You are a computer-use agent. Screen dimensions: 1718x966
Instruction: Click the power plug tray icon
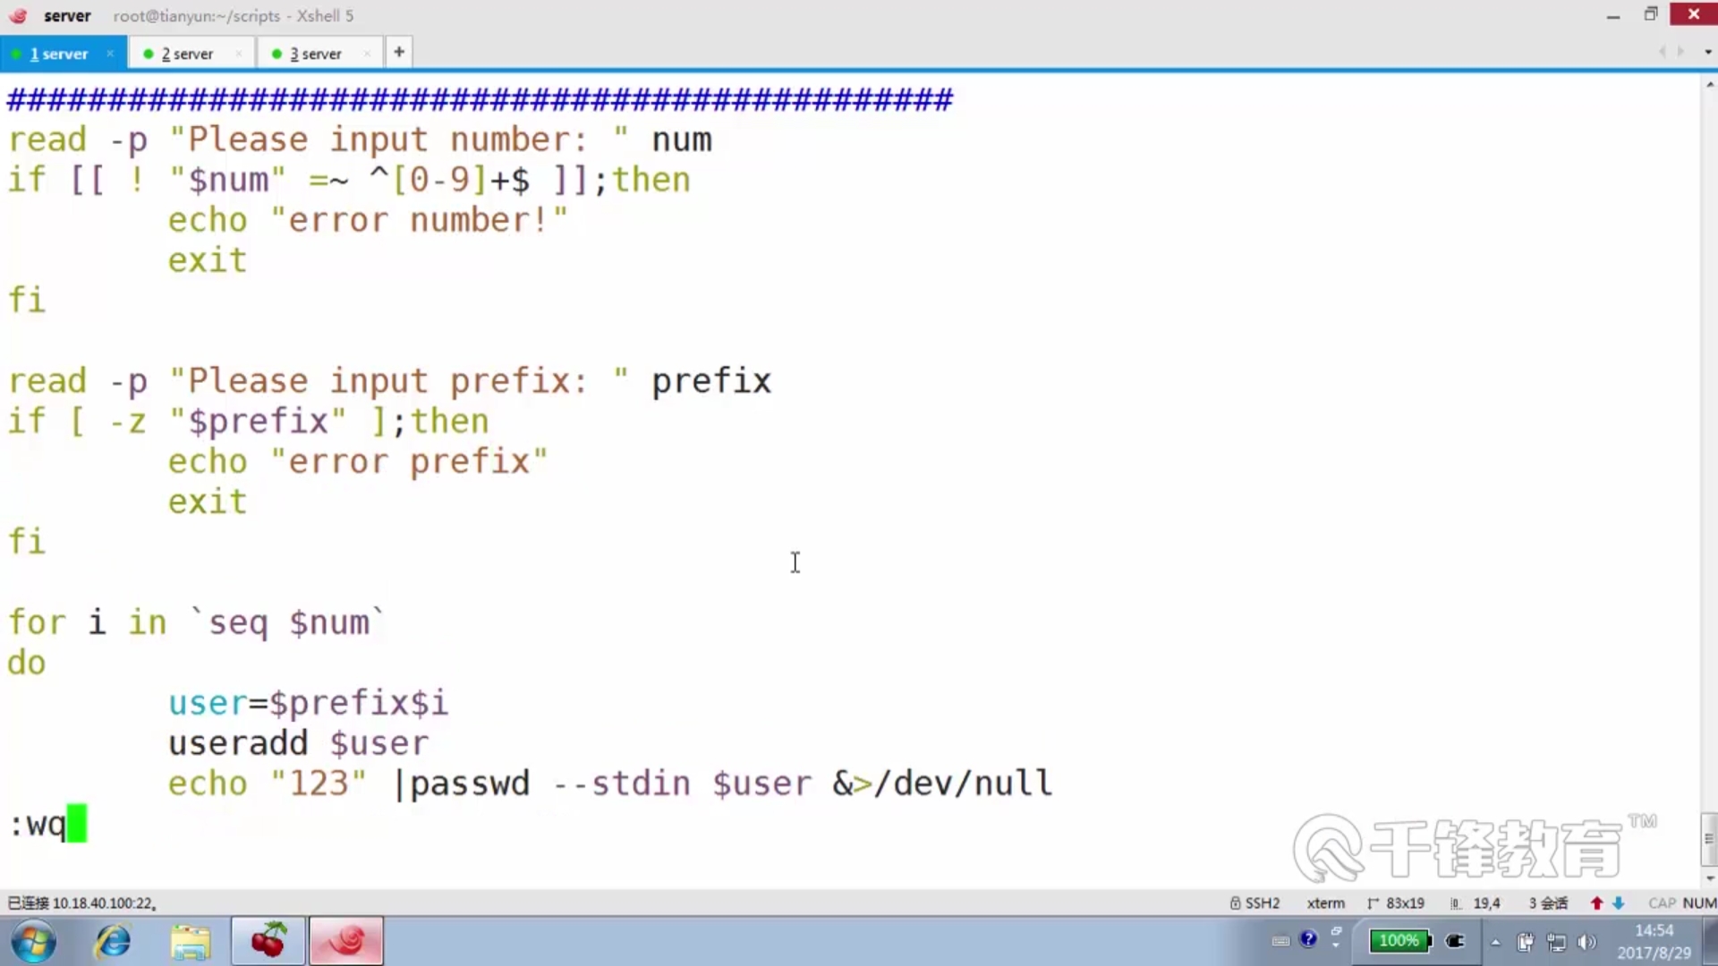pyautogui.click(x=1456, y=941)
